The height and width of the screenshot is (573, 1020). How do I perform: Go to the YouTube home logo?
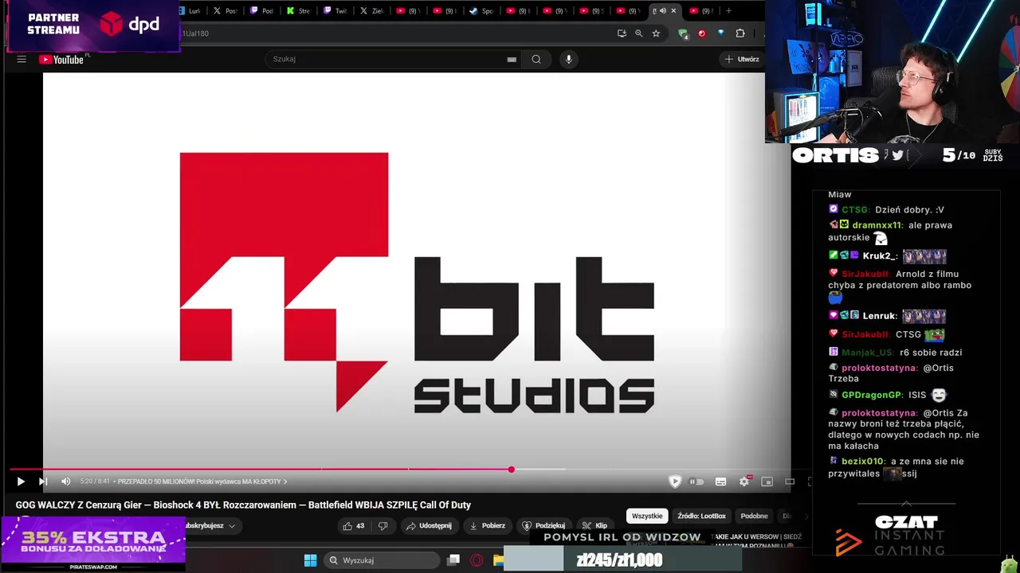click(61, 60)
